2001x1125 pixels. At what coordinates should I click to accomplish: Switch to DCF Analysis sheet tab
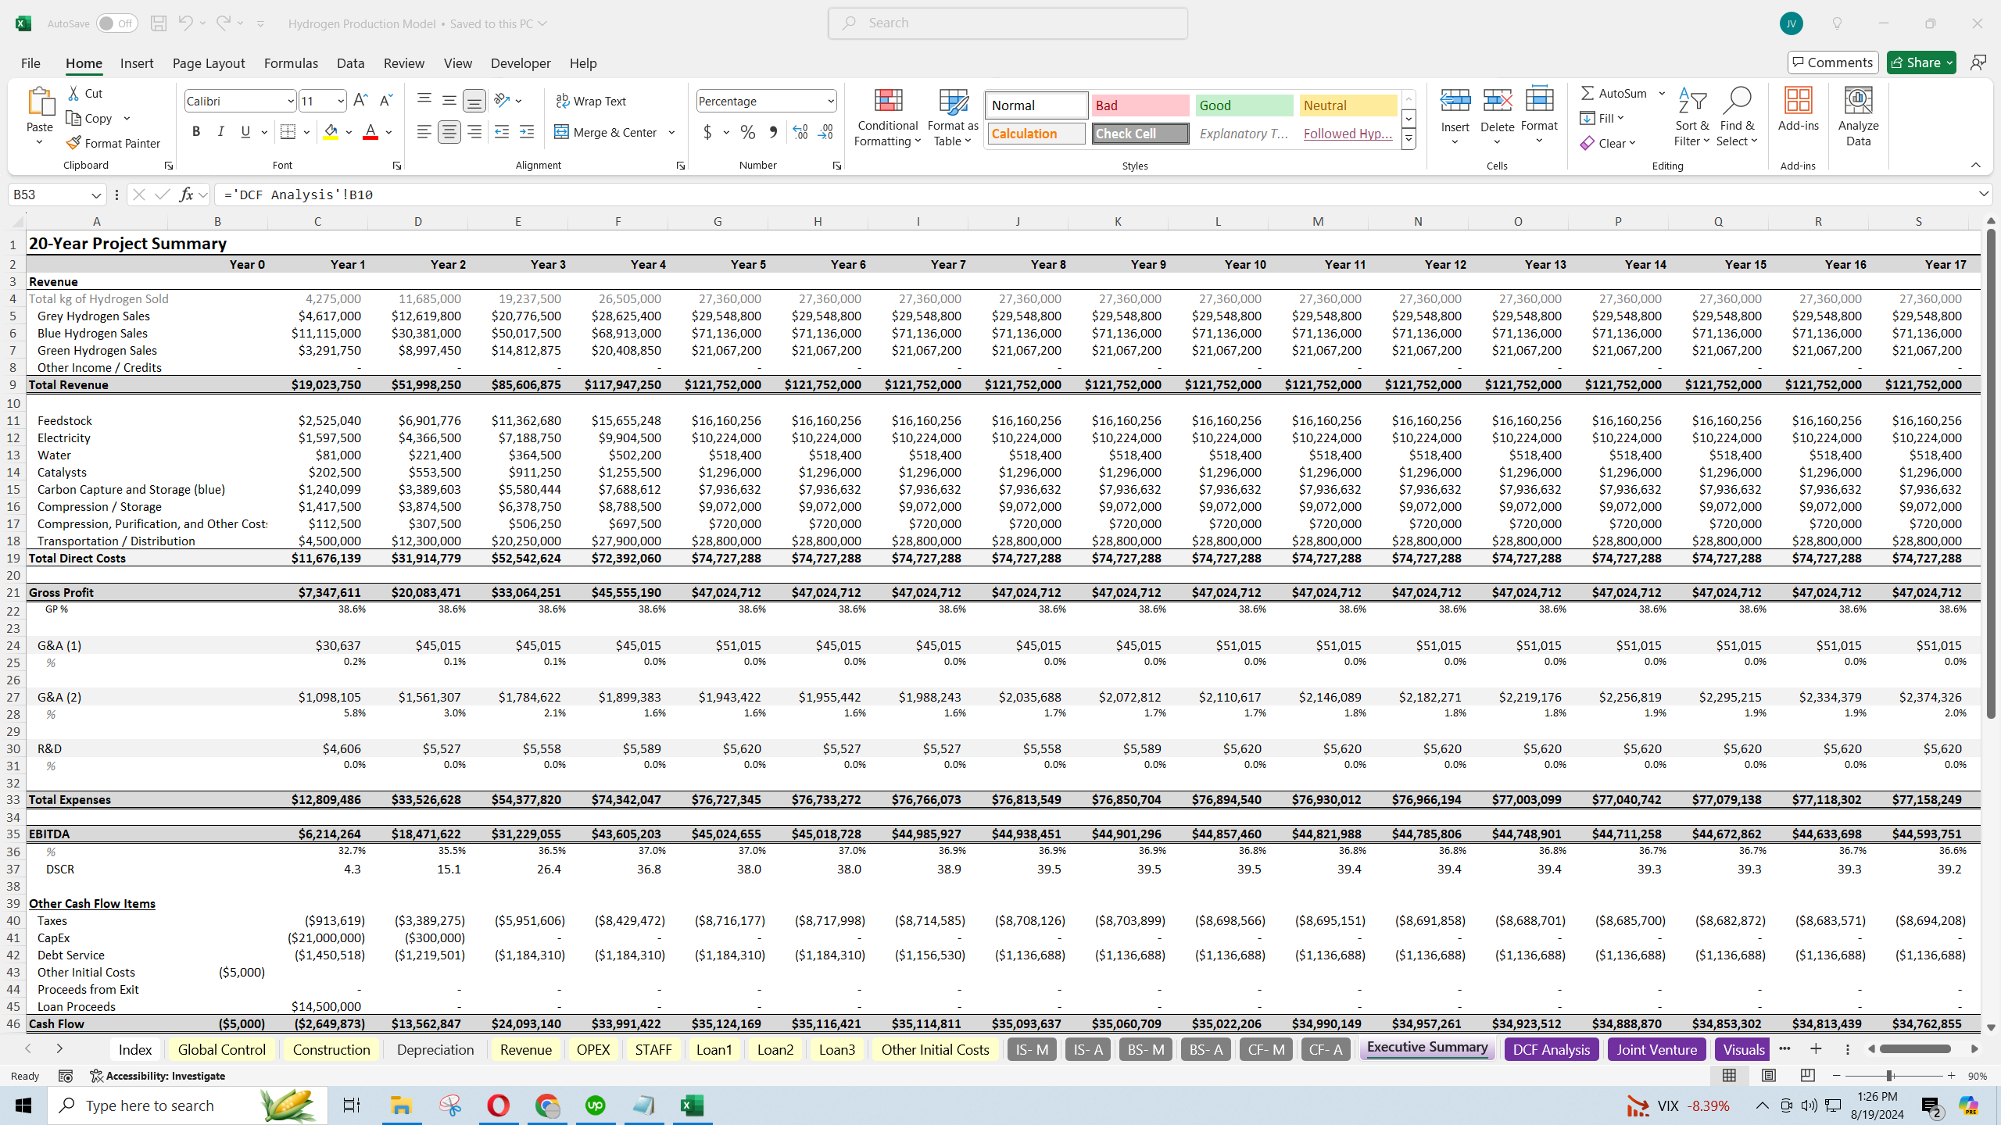(x=1552, y=1049)
